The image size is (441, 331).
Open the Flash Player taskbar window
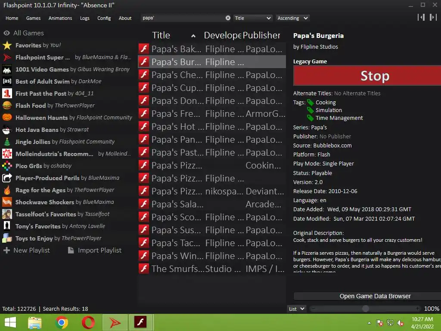click(141, 322)
